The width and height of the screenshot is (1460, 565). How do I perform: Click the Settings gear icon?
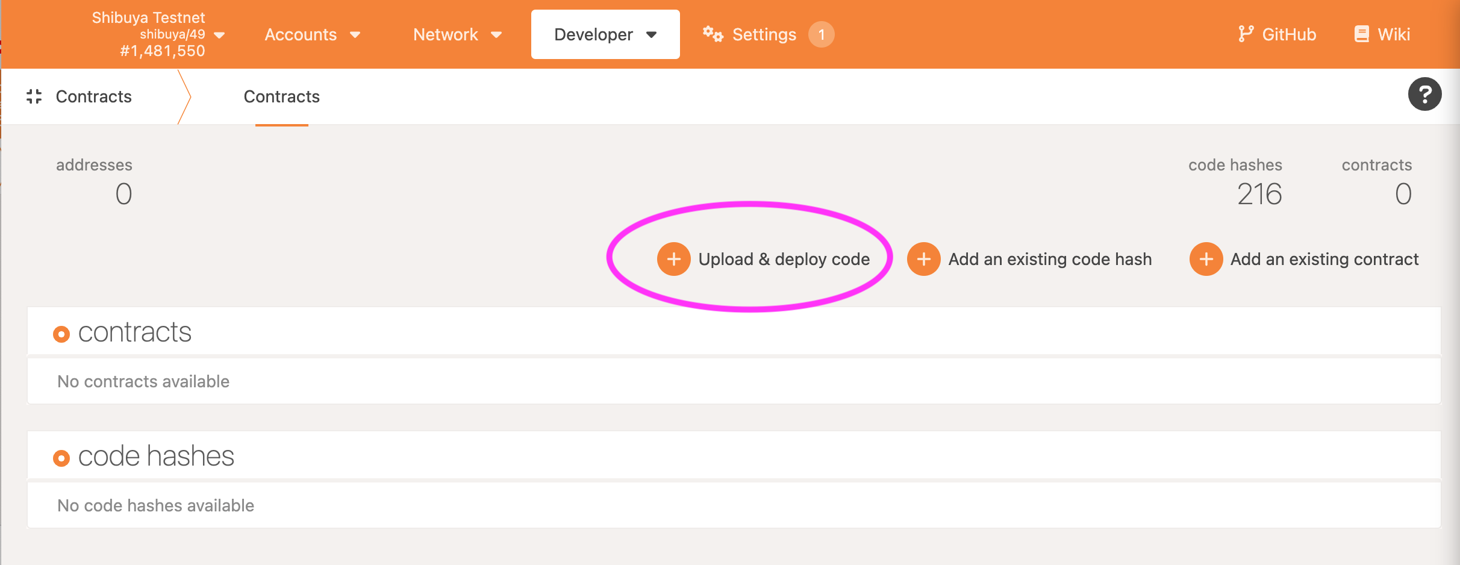713,34
